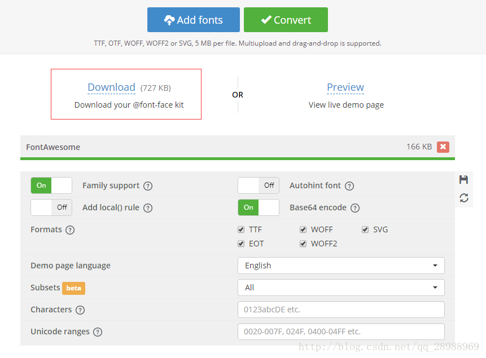Click the green Convert button
486x358 pixels.
(286, 20)
